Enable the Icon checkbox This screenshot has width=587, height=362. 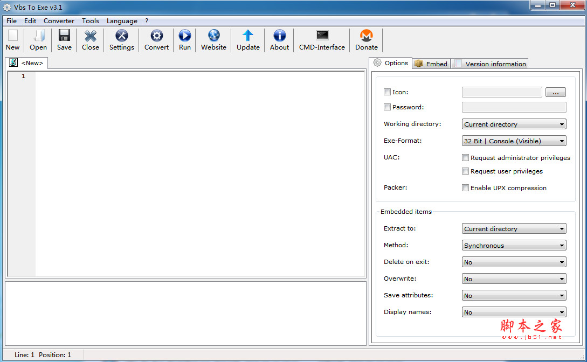(387, 92)
